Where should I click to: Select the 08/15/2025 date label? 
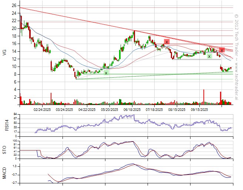[x=177, y=109]
